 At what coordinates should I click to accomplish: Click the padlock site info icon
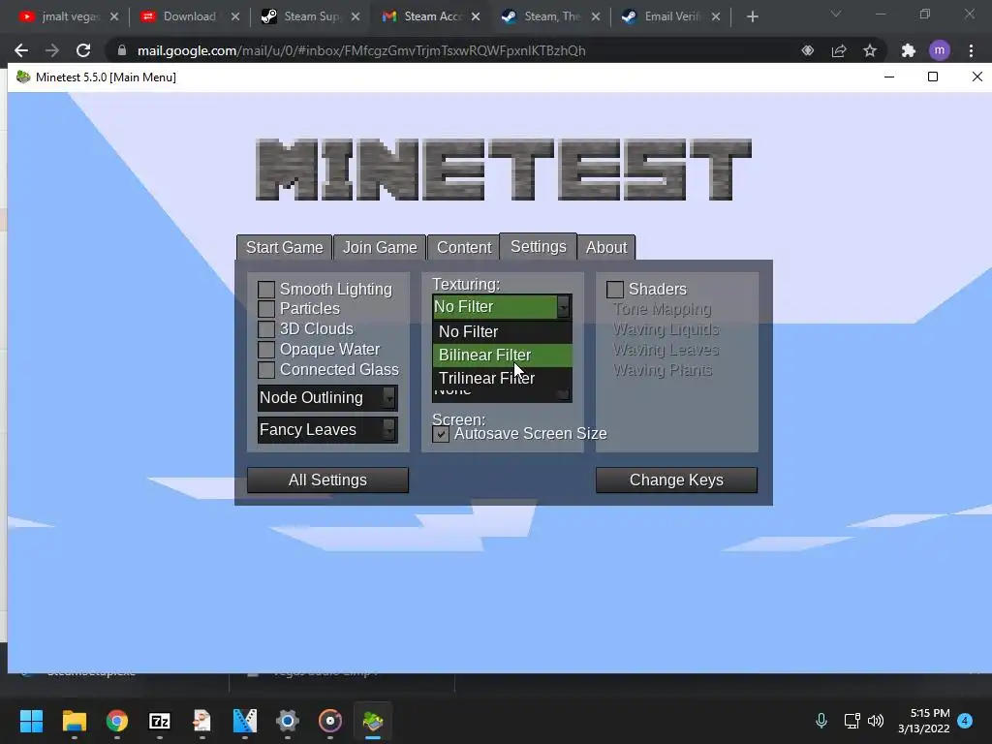point(122,50)
